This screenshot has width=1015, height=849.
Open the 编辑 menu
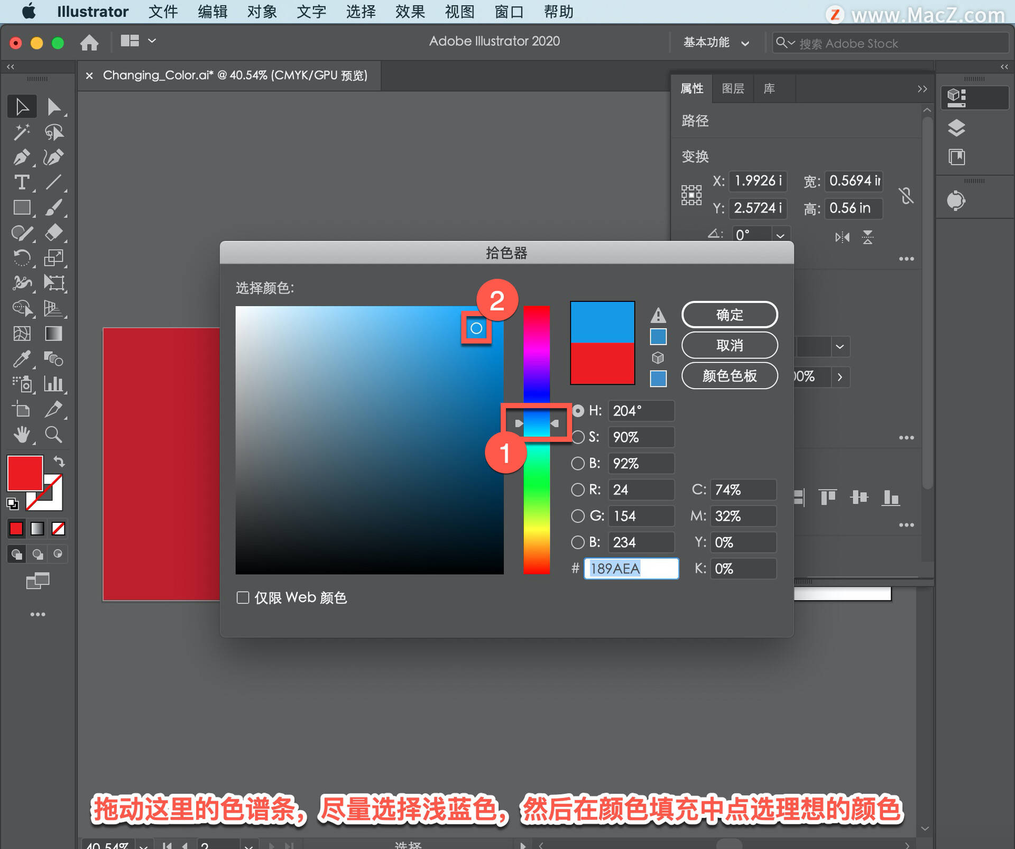click(x=213, y=12)
